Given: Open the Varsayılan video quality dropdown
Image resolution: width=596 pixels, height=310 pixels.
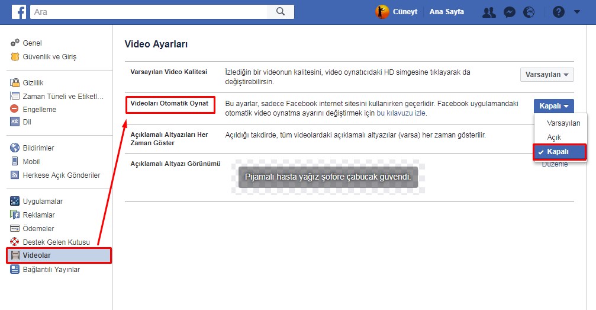Looking at the screenshot, I should [547, 75].
